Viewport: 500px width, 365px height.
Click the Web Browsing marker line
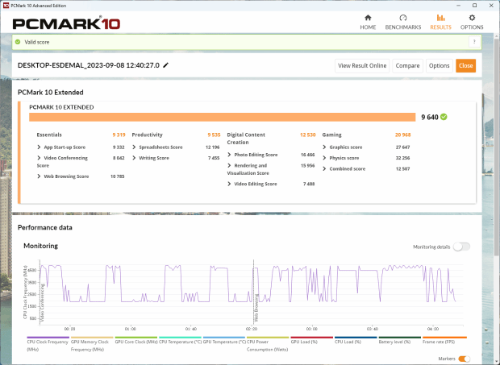pyautogui.click(x=254, y=292)
